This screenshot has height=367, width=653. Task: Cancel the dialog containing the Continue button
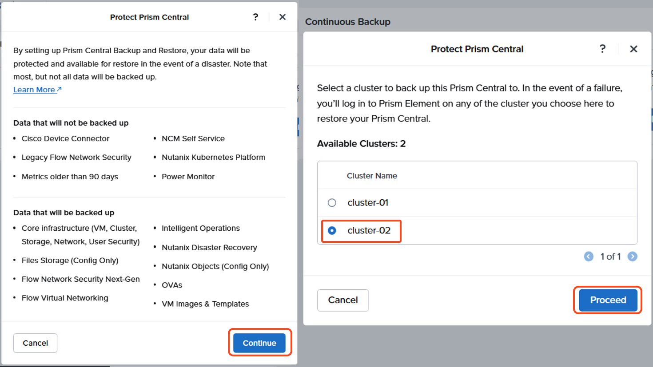36,343
